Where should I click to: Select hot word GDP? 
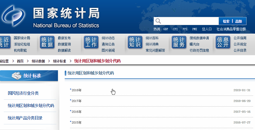click(x=166, y=29)
